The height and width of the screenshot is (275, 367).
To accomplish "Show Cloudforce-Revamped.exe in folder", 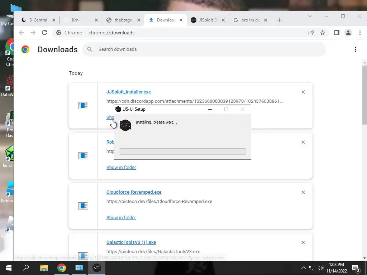I will coord(121,217).
